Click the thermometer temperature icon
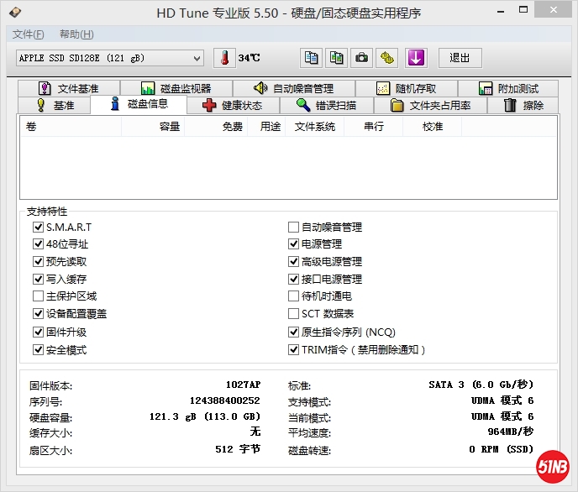Image resolution: width=578 pixels, height=492 pixels. [x=224, y=58]
